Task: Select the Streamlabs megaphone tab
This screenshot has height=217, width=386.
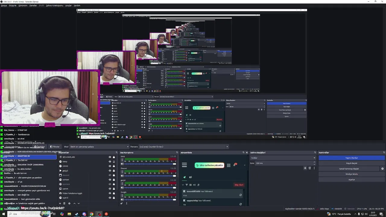Action: point(190,177)
